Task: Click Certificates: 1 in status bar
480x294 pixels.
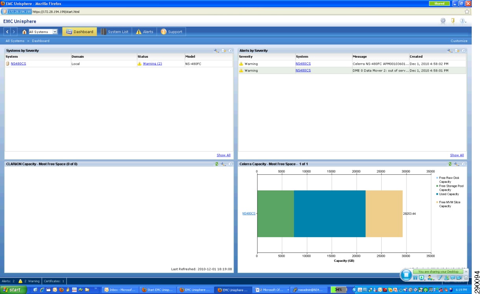Action: [x=54, y=281]
